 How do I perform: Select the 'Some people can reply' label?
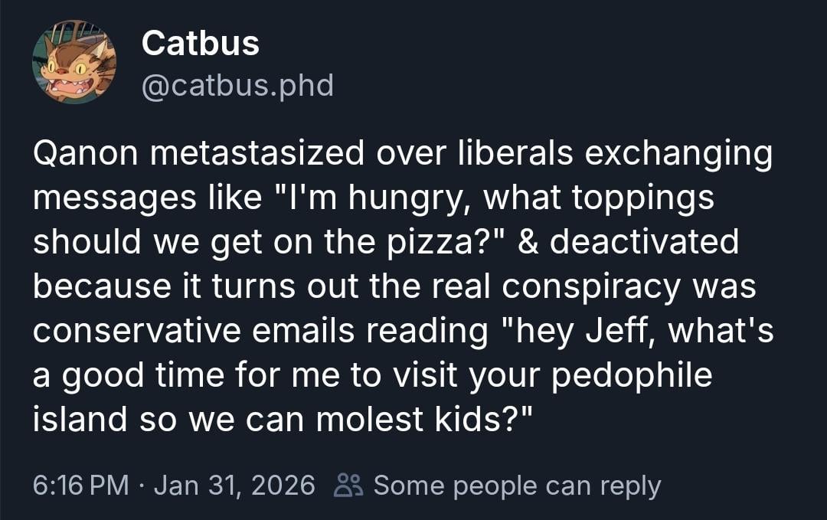(x=517, y=486)
